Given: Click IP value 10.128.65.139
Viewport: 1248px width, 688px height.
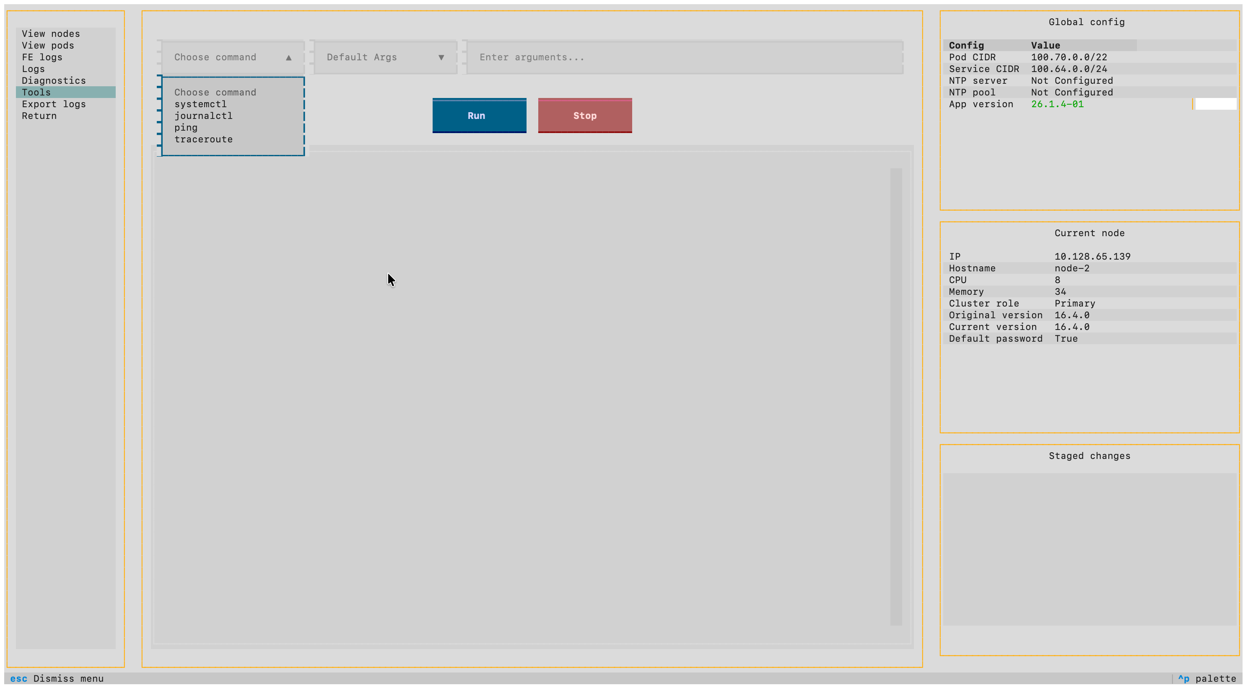Looking at the screenshot, I should [x=1092, y=256].
